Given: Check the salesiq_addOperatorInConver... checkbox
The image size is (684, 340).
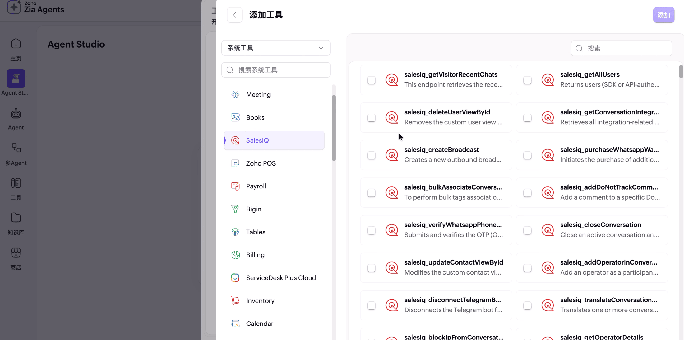Looking at the screenshot, I should [x=527, y=268].
